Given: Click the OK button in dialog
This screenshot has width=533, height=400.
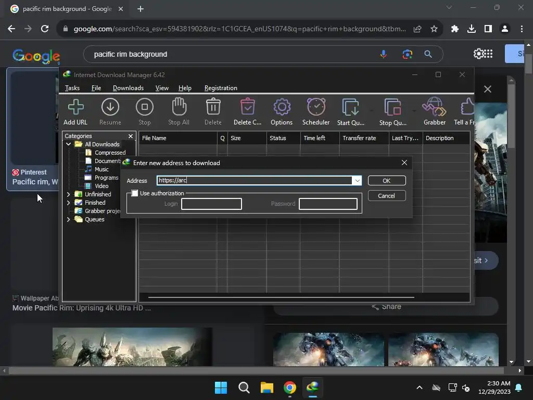Looking at the screenshot, I should (386, 181).
